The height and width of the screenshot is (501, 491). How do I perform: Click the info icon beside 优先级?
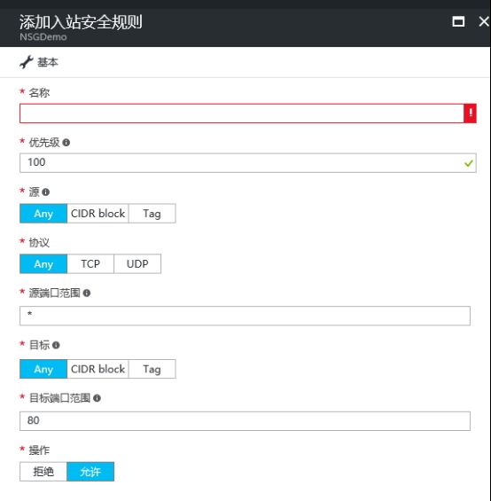pyautogui.click(x=66, y=143)
